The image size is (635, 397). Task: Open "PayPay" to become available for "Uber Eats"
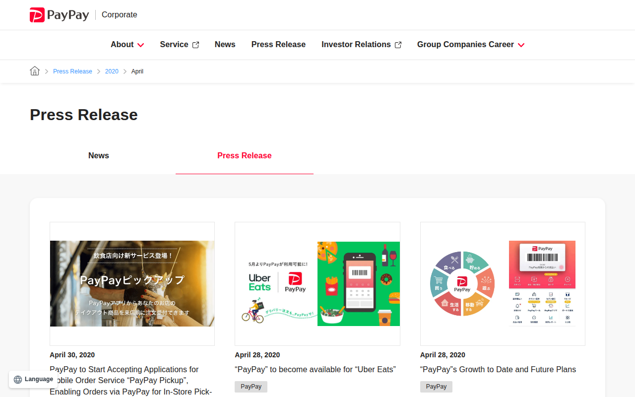(x=315, y=369)
